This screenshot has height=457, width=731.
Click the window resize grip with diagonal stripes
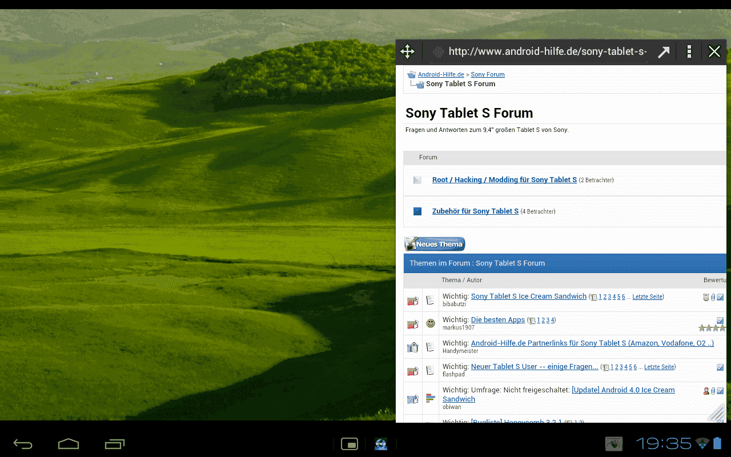pyautogui.click(x=717, y=412)
